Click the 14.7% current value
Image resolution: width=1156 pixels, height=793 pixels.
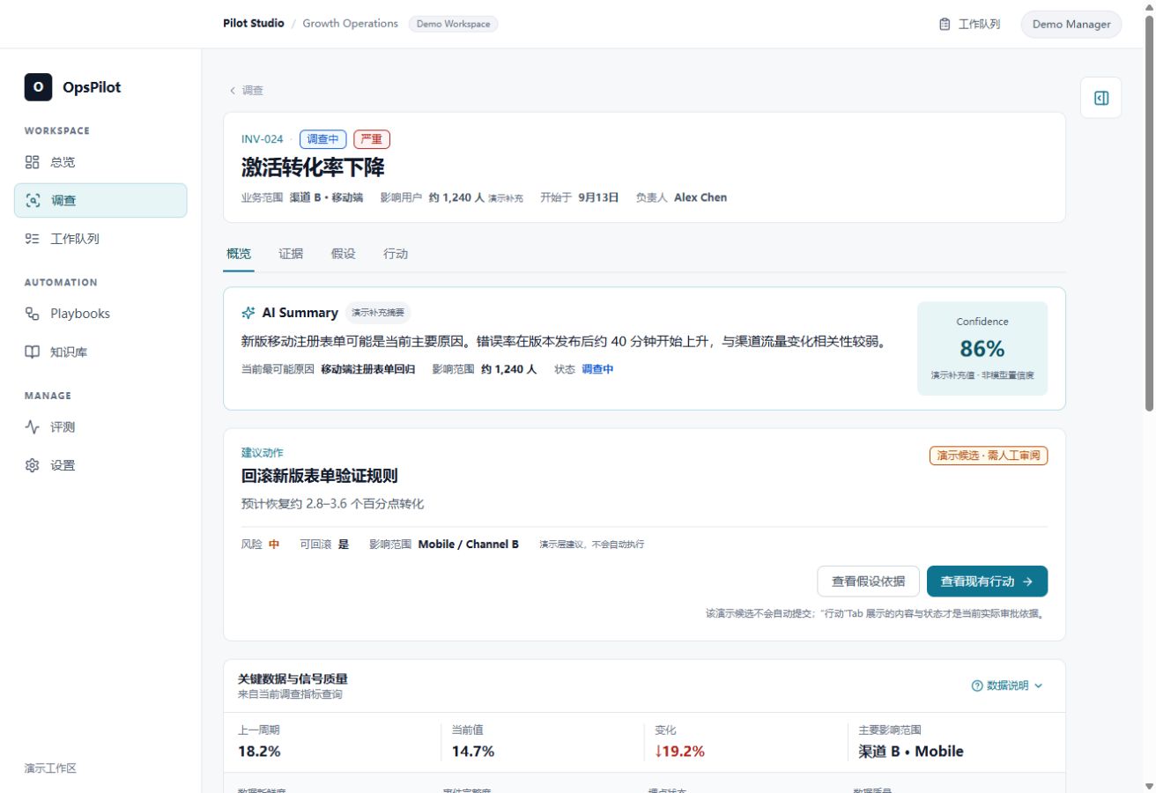tap(473, 752)
